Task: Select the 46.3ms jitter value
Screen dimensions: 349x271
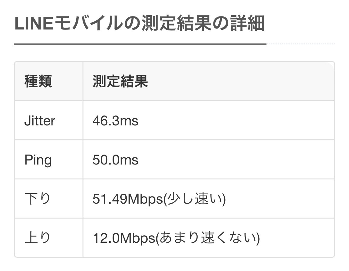Action: [x=115, y=121]
